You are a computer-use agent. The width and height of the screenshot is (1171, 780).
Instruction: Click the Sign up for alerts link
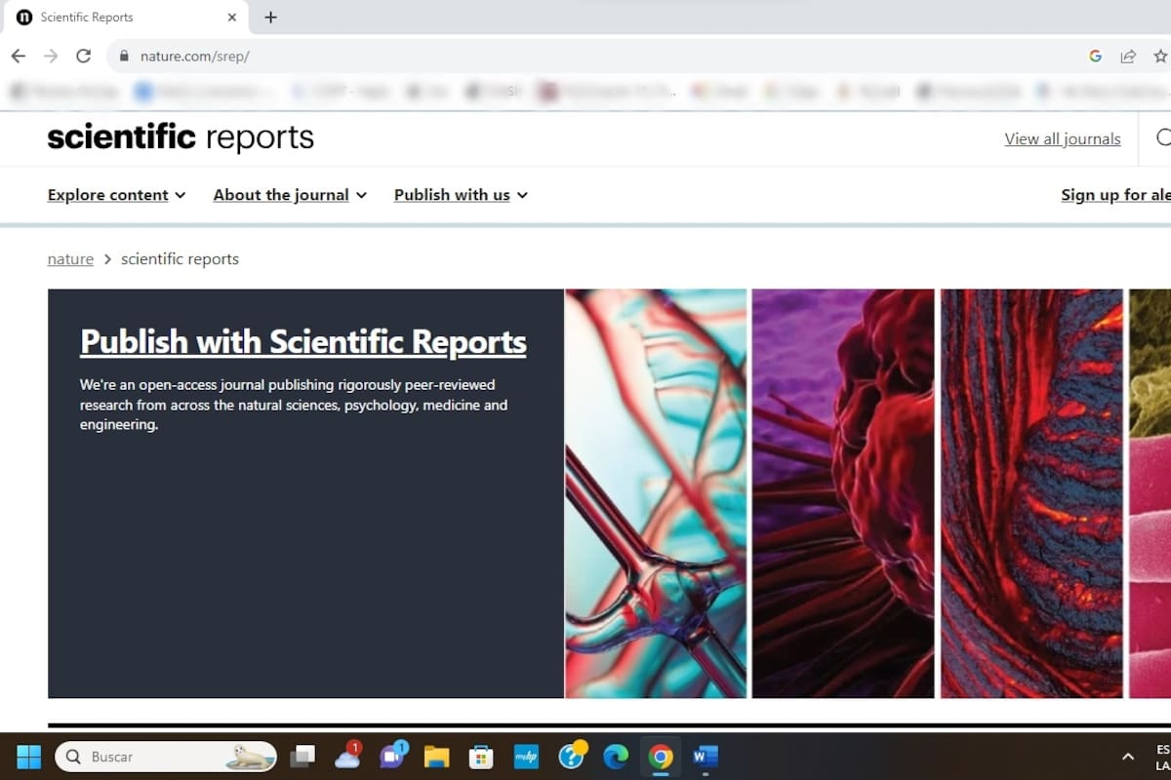pos(1115,195)
